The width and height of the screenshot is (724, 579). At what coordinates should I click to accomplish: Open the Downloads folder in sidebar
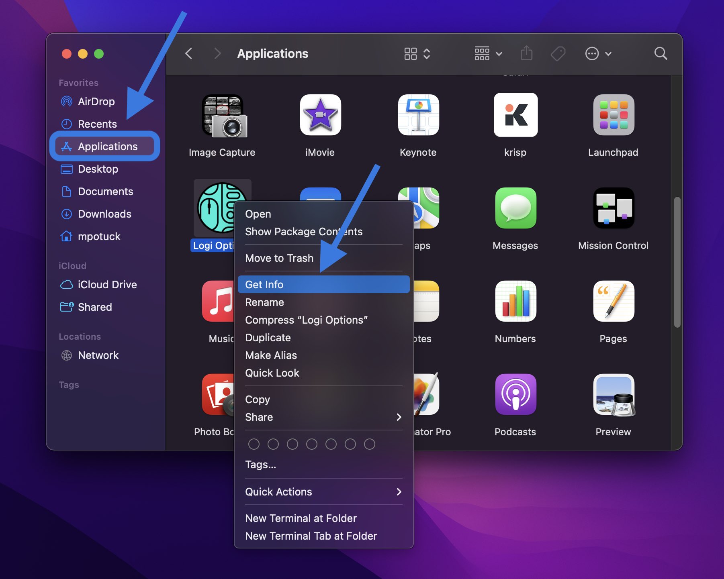(104, 214)
